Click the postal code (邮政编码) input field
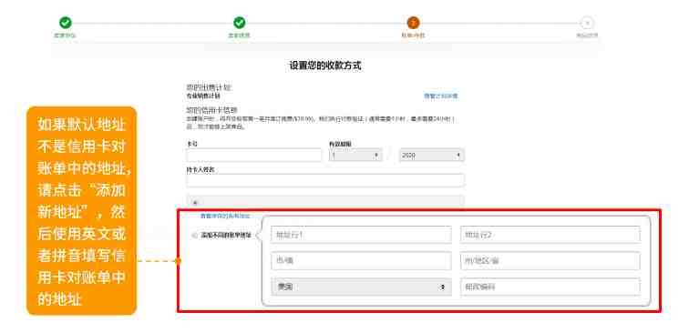 (550, 287)
